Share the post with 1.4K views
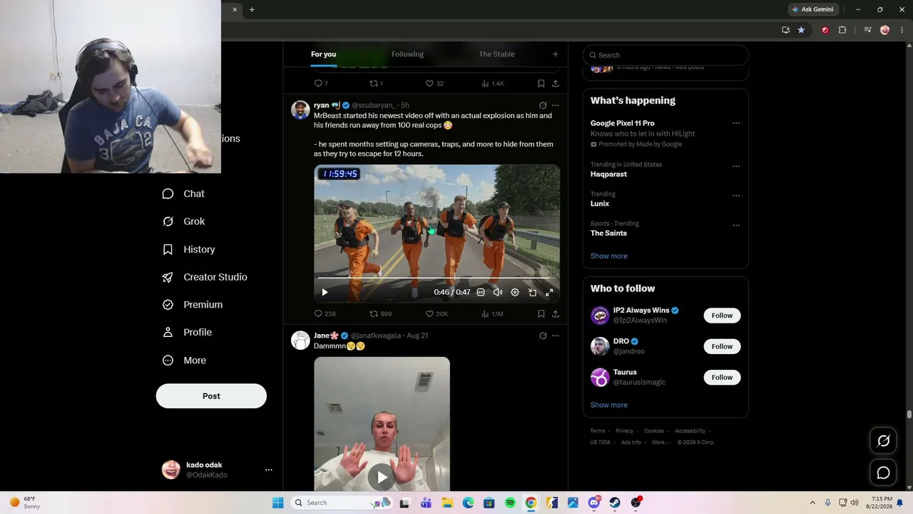Viewport: 913px width, 514px height. [x=556, y=84]
